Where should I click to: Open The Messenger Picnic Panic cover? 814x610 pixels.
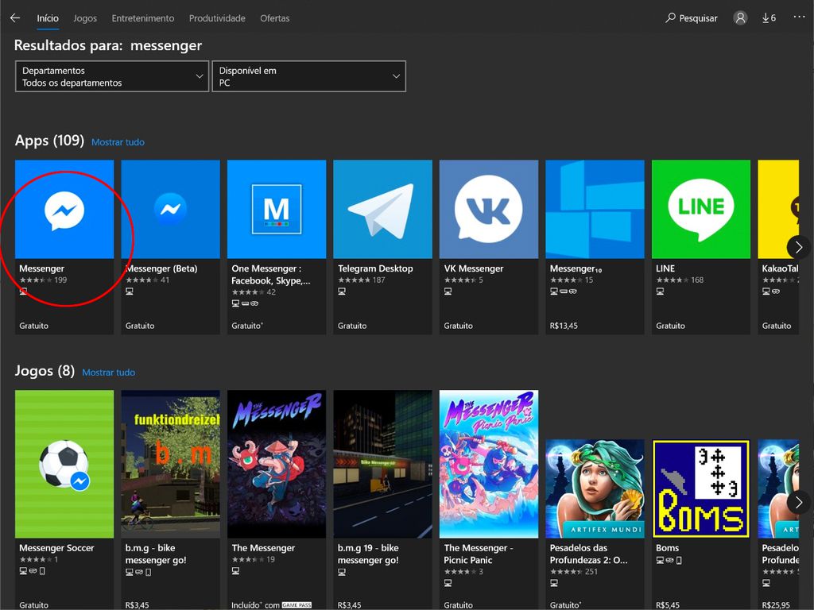[x=489, y=464]
